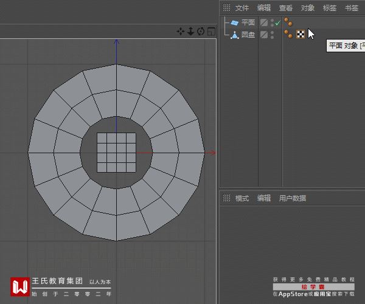Viewport: 365px width, 304px height.
Task: Toggle the 圆盘 editor visibility dots
Action: point(272,35)
